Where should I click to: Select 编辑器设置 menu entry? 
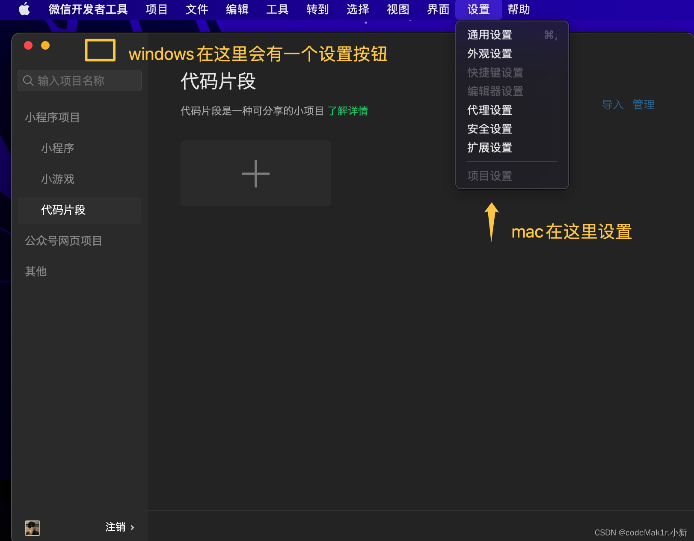[x=512, y=91]
